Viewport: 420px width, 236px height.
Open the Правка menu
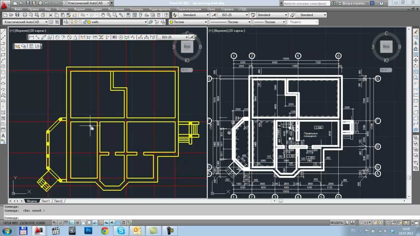33,9
